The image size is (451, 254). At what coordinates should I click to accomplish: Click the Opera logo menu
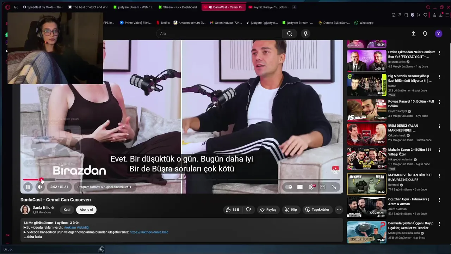[7, 7]
